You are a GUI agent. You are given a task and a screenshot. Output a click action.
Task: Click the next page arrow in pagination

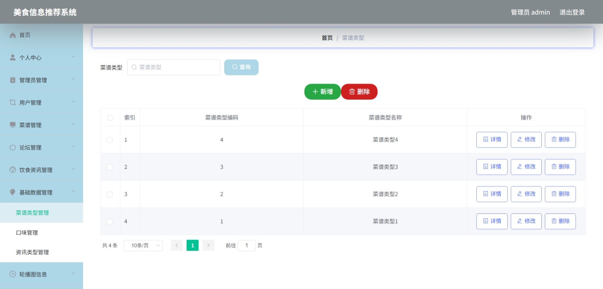208,246
